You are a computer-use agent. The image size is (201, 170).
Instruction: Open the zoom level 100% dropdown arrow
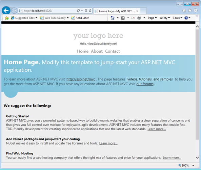pyautogui.click(x=193, y=165)
